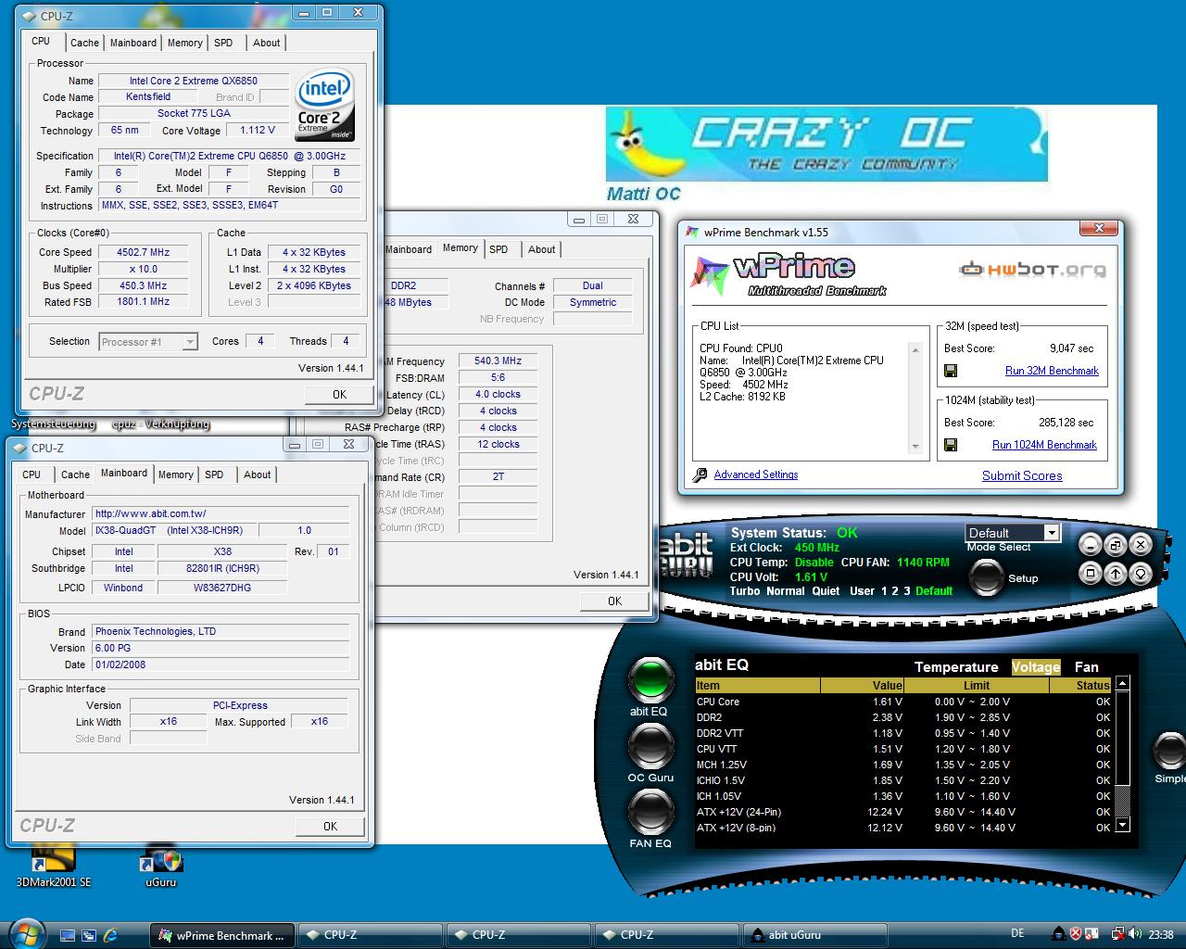The height and width of the screenshot is (949, 1186).
Task: Click abit EQ list scroll-down arrow
Action: click(1122, 825)
